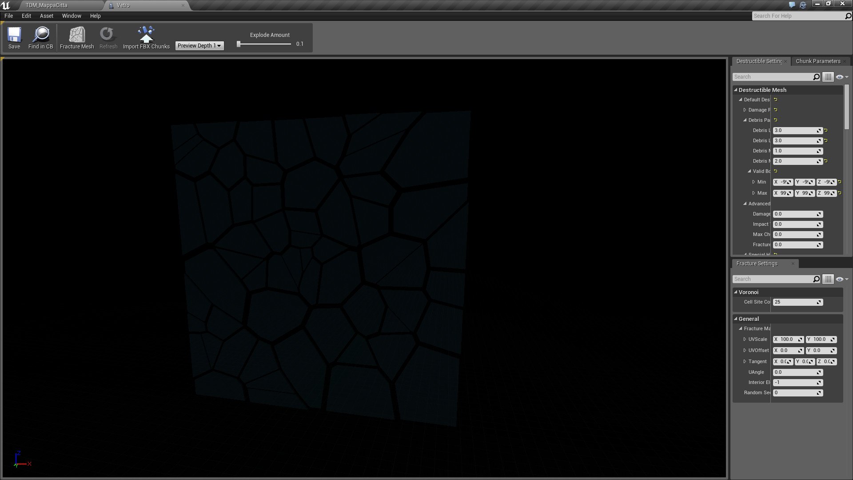Screen dimensions: 853x480
Task: Click the Unreal Engine logo icon
Action: pos(6,5)
